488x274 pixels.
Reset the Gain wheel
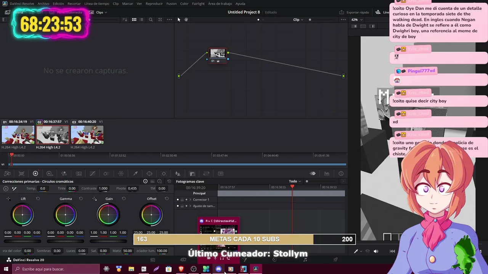(x=124, y=199)
